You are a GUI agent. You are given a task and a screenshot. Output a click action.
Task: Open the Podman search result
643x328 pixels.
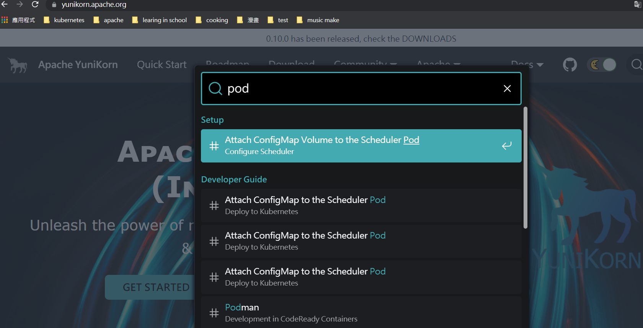361,313
